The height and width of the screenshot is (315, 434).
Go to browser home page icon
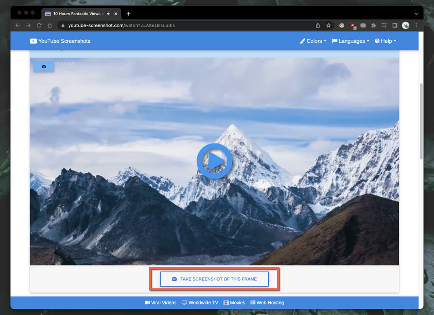pos(50,25)
